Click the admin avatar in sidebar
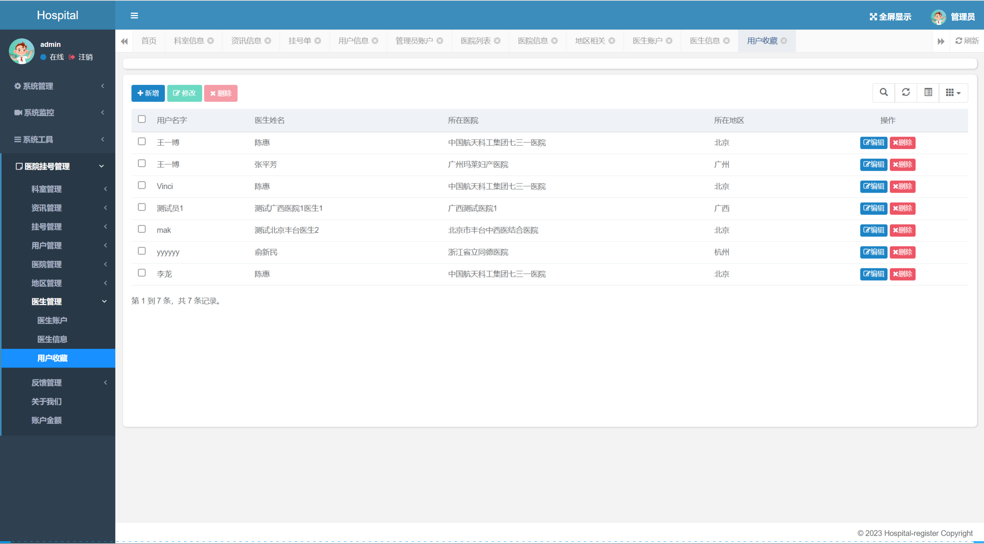This screenshot has height=544, width=984. pyautogui.click(x=22, y=51)
